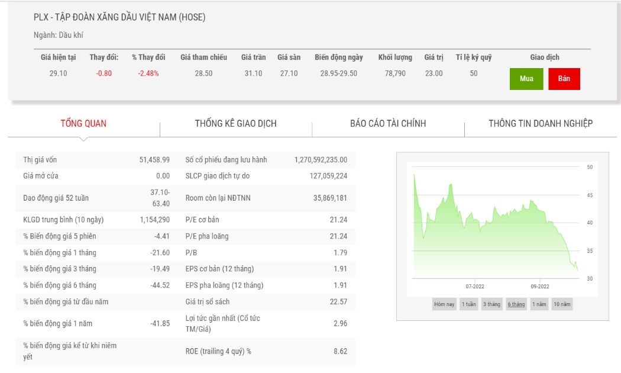The image size is (621, 373).
Task: Click the green Mua buy button
Action: click(x=526, y=79)
